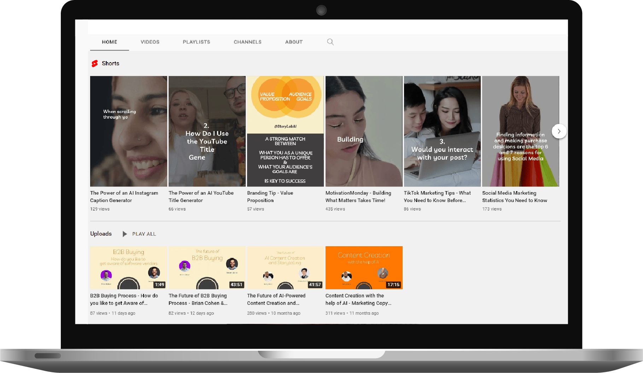Image resolution: width=643 pixels, height=373 pixels.
Task: Open Value Proposition branding tip short
Action: click(x=285, y=131)
